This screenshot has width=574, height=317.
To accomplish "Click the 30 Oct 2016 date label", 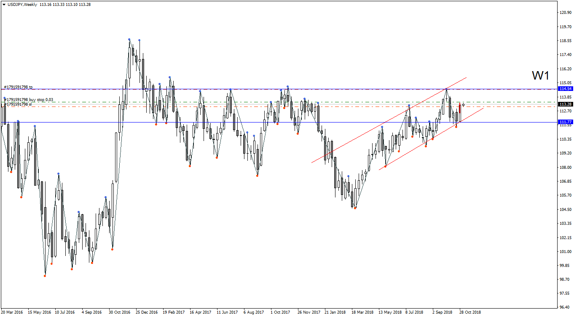I will (119, 312).
